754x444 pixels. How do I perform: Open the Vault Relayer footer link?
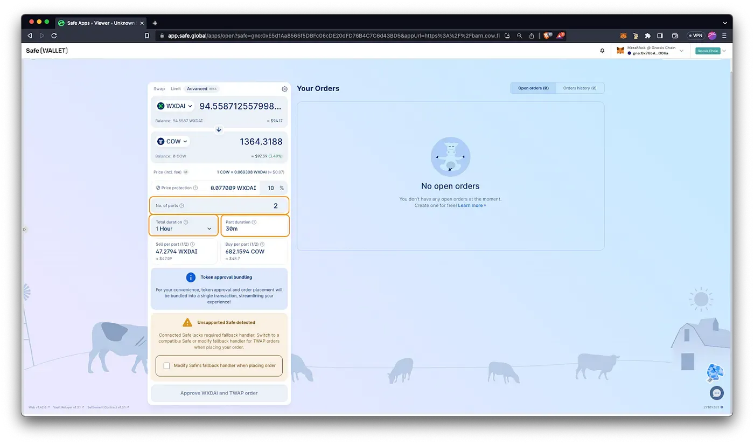click(68, 407)
